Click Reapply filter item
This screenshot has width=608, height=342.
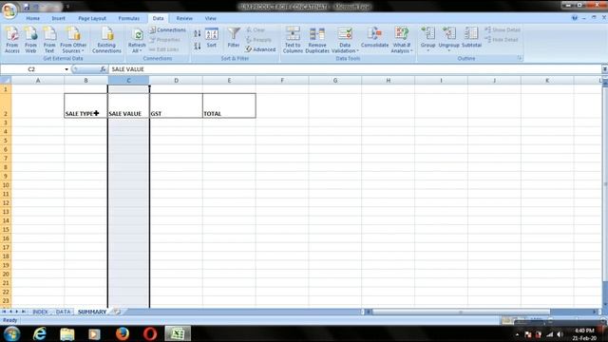pos(258,40)
